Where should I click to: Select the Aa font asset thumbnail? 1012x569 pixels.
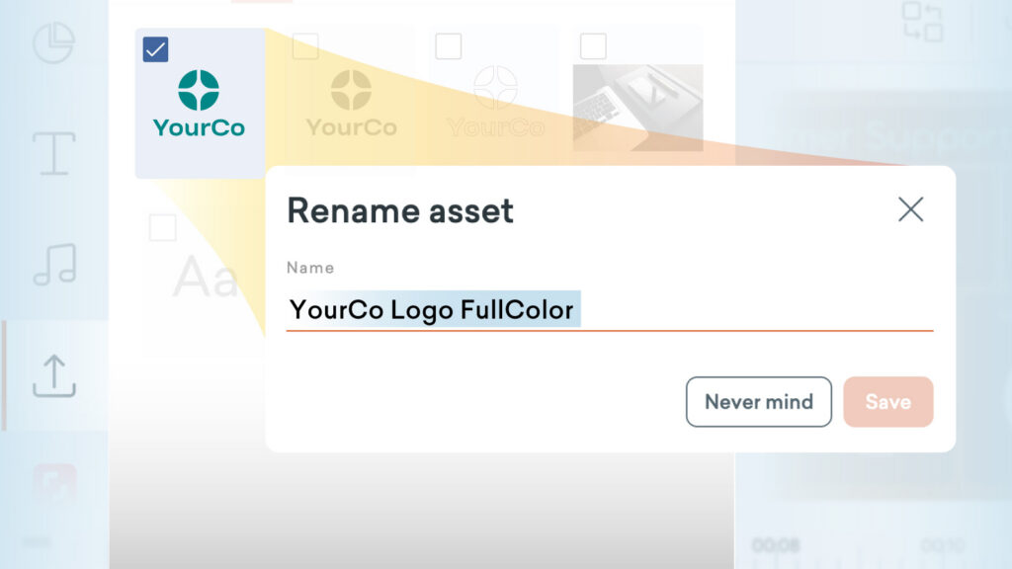(206, 277)
